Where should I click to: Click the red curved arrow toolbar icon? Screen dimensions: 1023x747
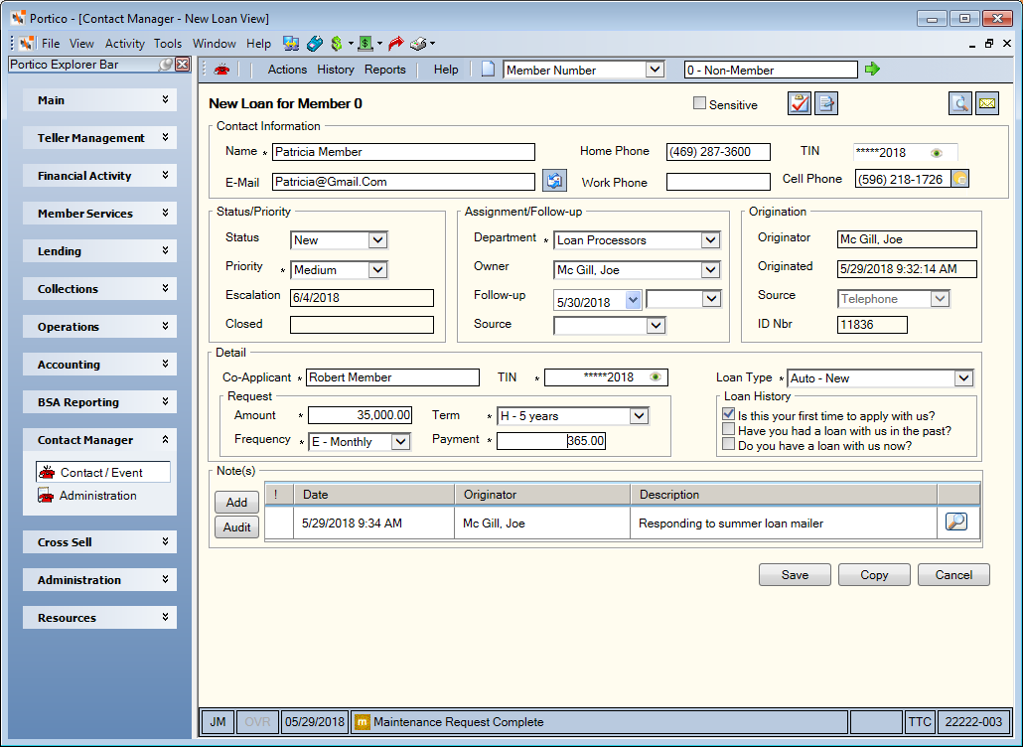coord(396,44)
